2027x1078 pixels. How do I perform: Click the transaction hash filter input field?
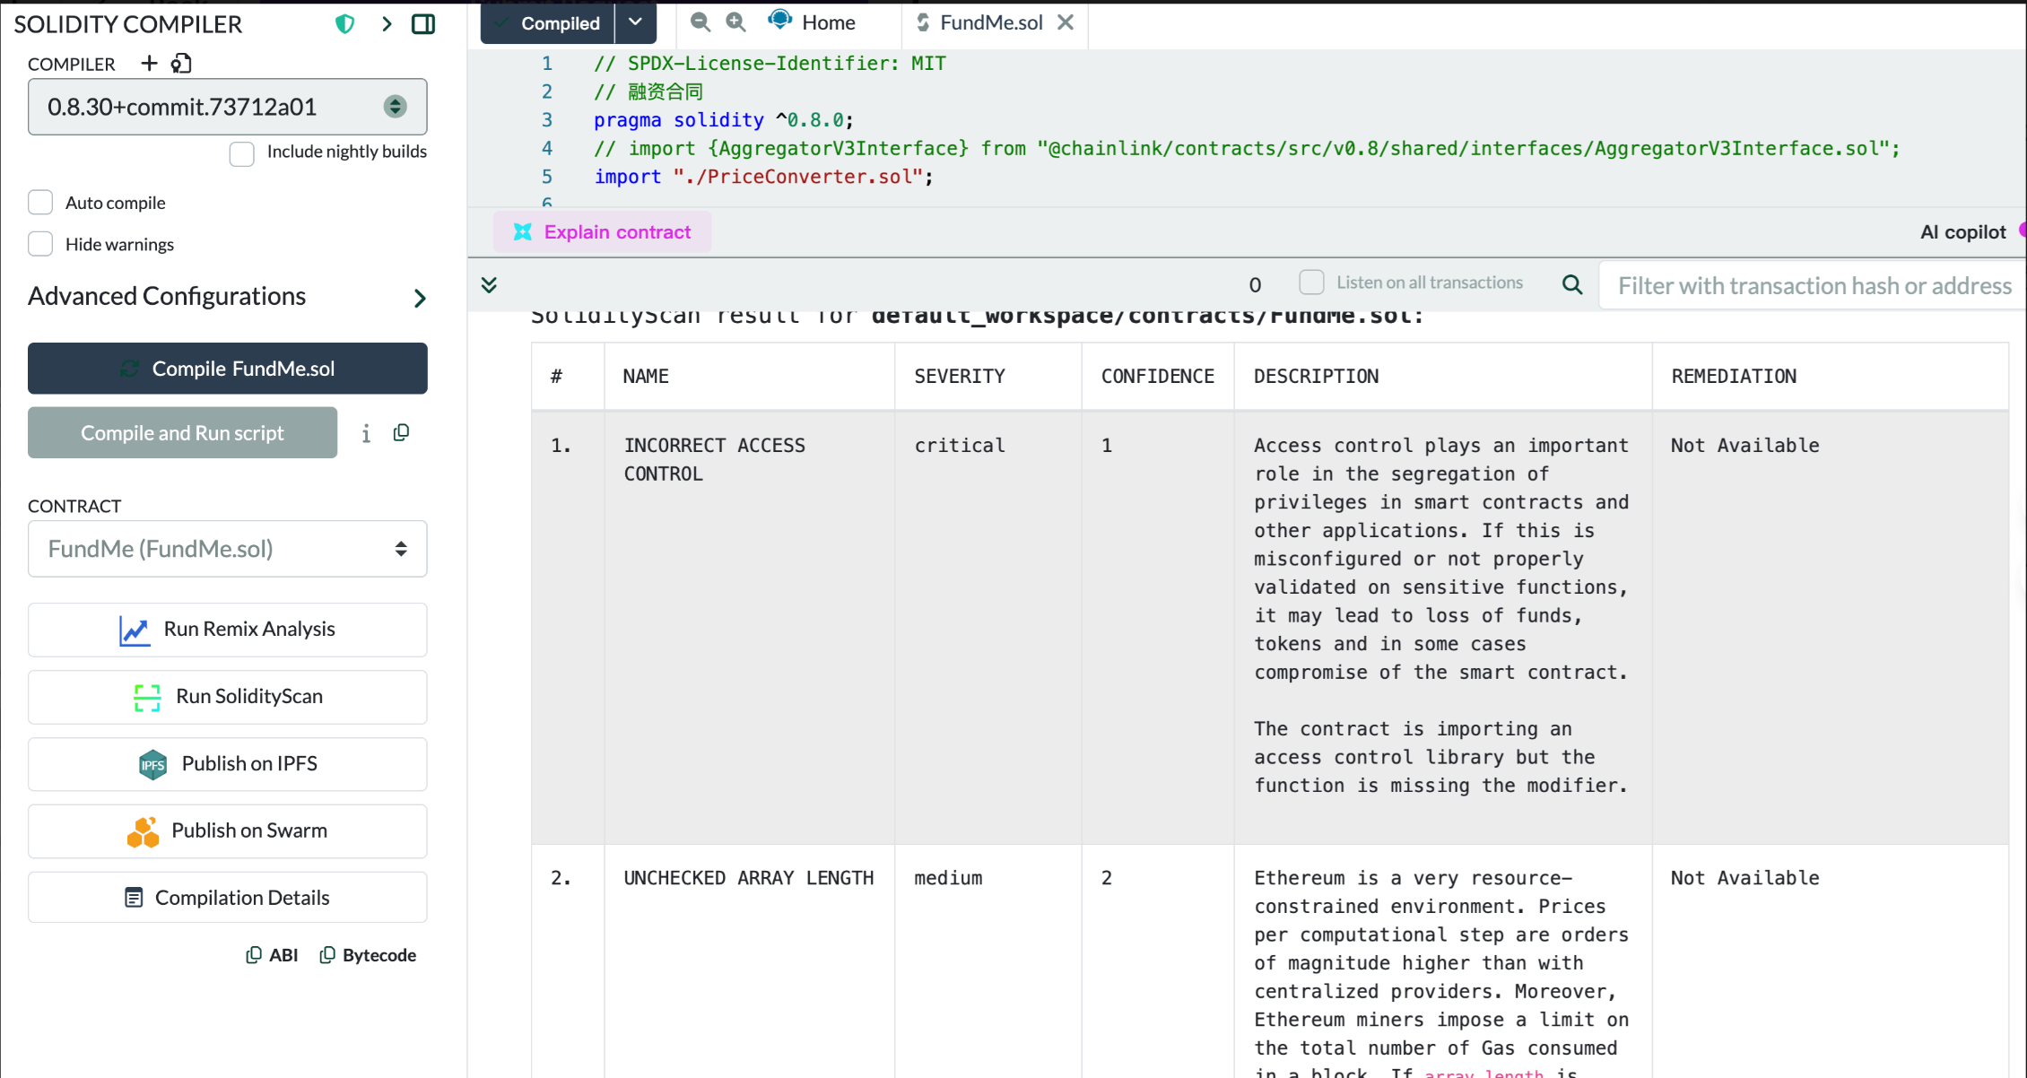pos(1813,285)
